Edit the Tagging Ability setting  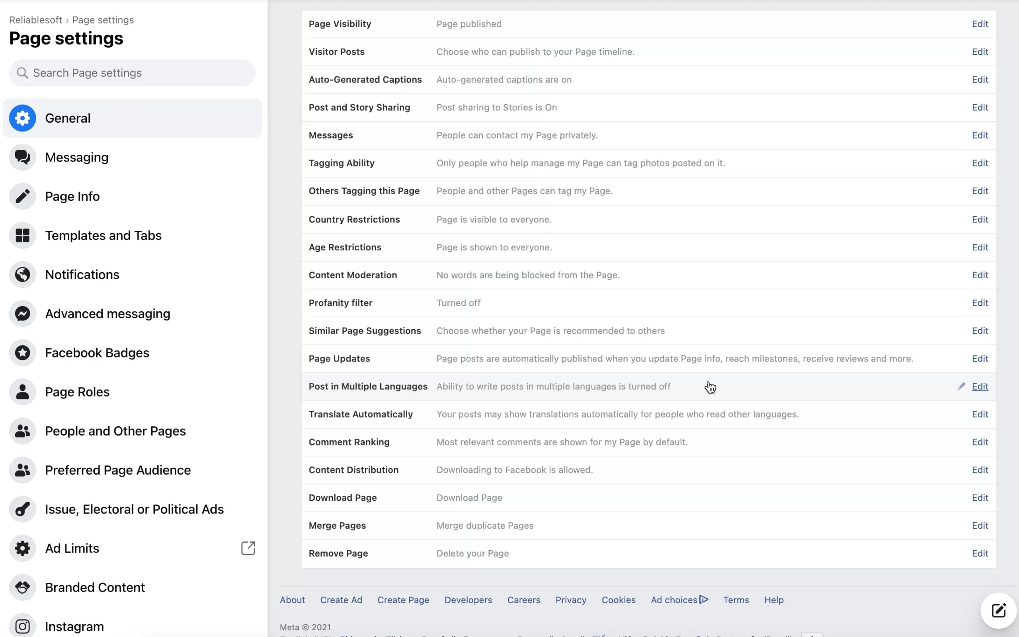click(x=980, y=163)
